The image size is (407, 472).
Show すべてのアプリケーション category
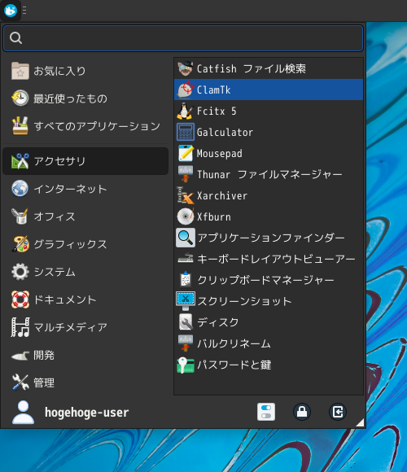tap(85, 126)
